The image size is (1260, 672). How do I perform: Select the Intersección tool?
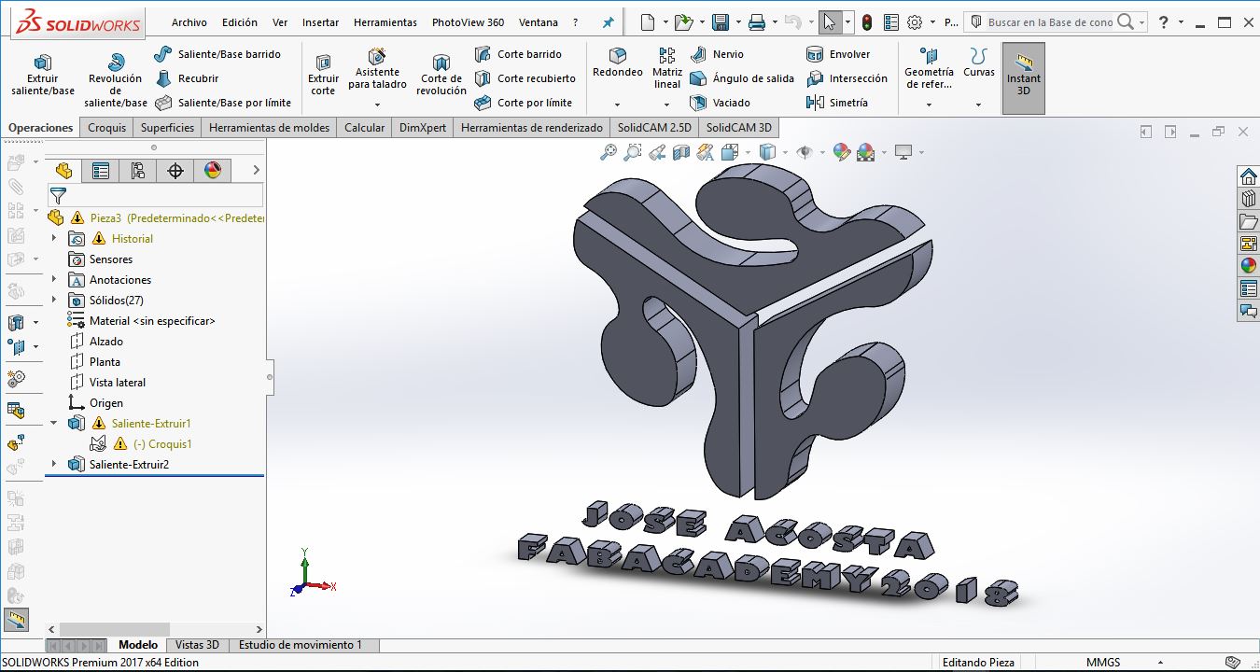847,78
